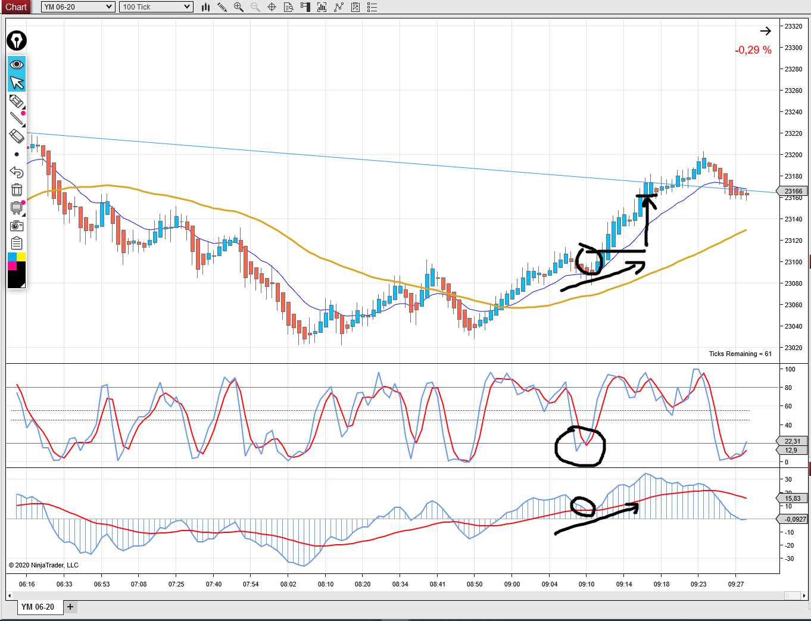The image size is (811, 621).
Task: Click the 23200 price axis label
Action: [793, 155]
